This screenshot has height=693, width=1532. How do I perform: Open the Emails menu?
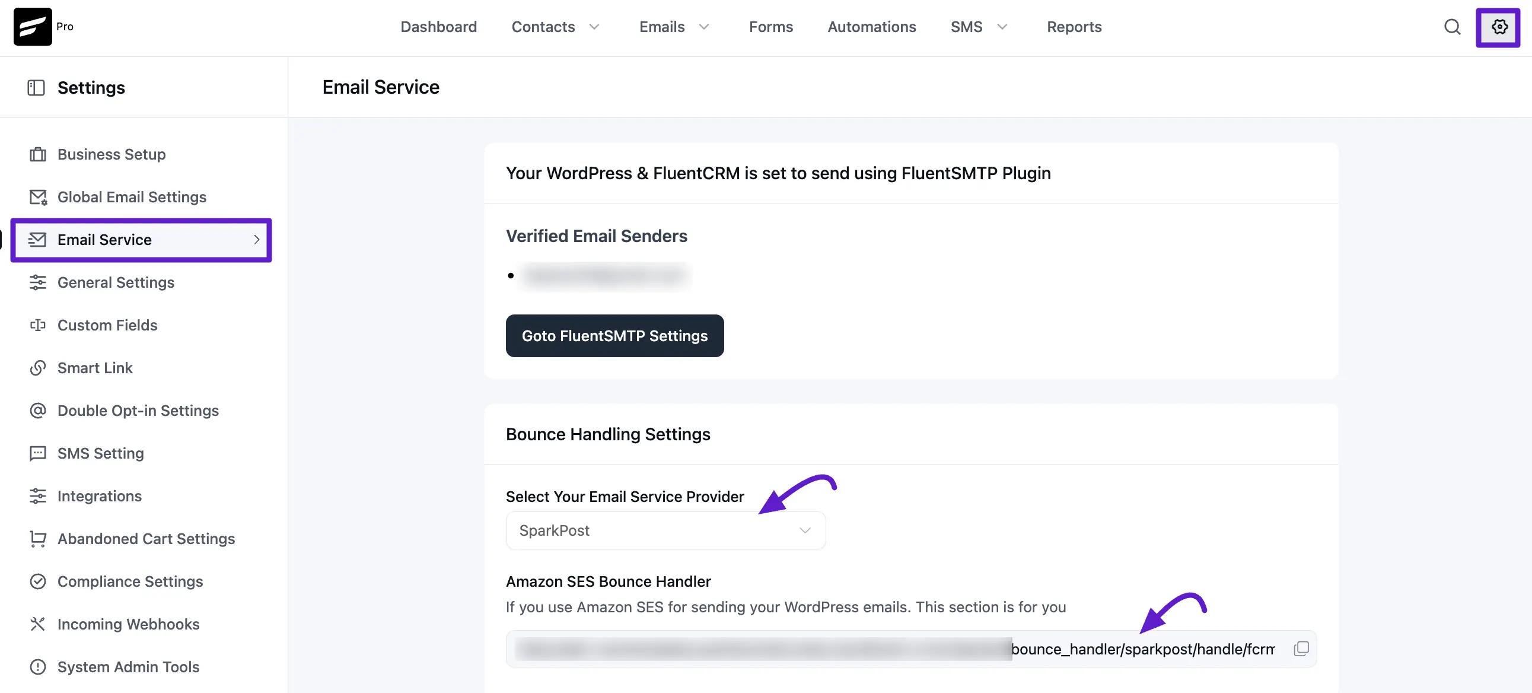pyautogui.click(x=662, y=27)
